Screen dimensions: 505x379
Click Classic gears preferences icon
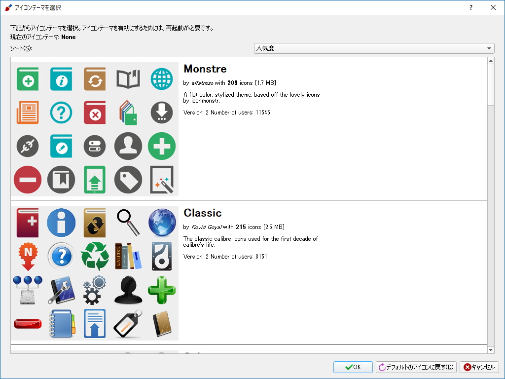click(95, 290)
